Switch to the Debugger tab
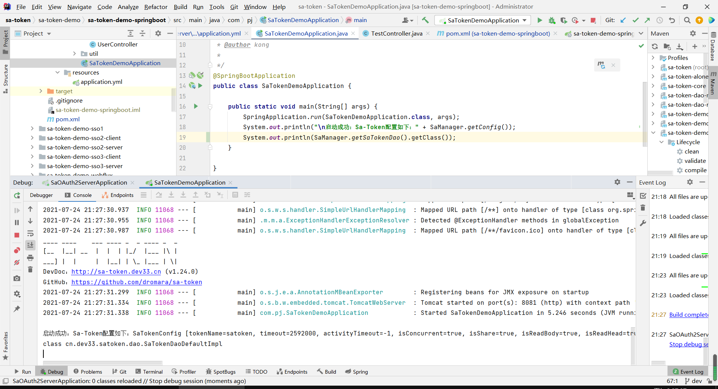 [x=41, y=195]
